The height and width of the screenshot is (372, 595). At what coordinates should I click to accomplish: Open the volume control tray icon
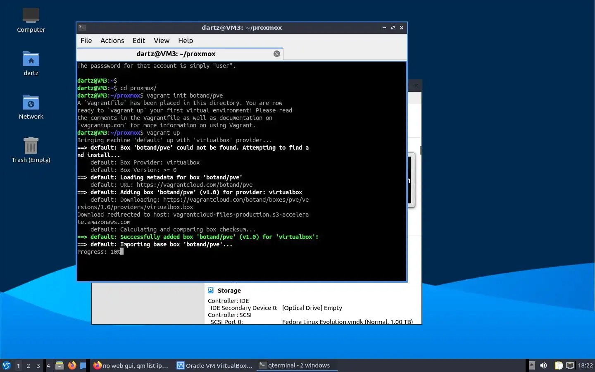click(x=544, y=365)
